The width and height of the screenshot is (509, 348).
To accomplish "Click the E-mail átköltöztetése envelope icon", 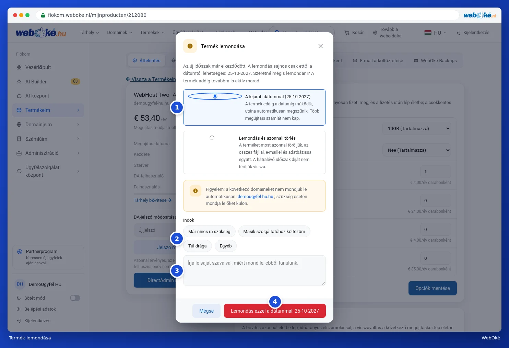I will (x=355, y=60).
